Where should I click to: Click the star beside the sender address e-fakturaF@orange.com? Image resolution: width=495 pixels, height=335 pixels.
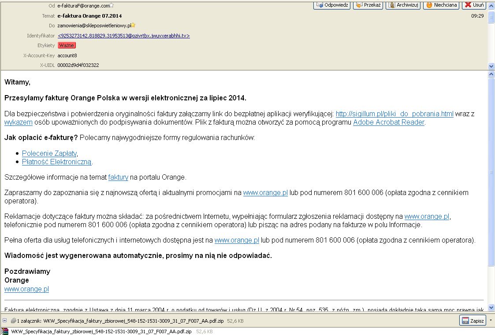pyautogui.click(x=112, y=5)
